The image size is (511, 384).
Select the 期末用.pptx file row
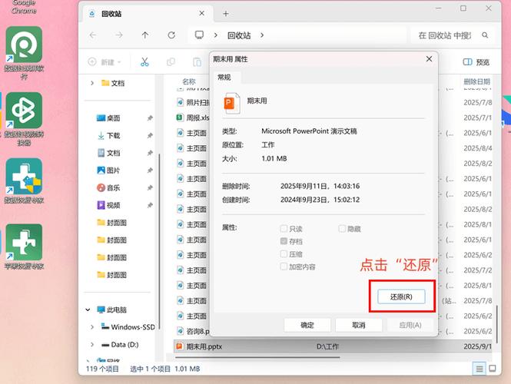click(333, 346)
